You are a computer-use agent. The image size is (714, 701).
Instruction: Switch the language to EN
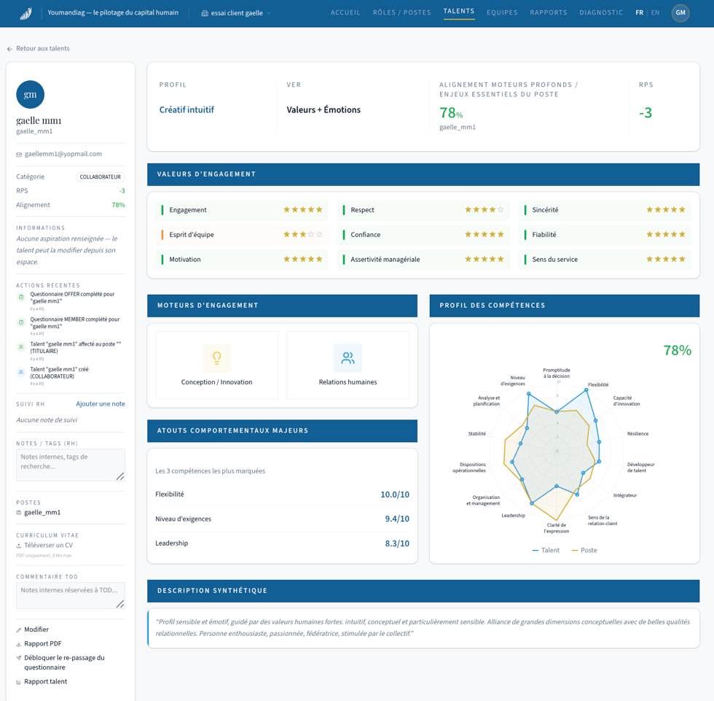(655, 12)
